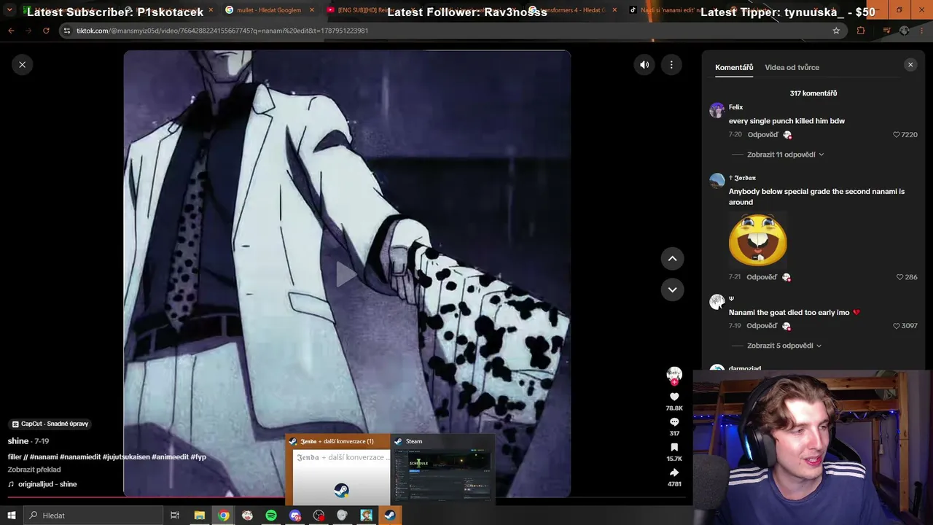Viewport: 933px width, 525px height.
Task: Mute the TikTok video sound
Action: [x=644, y=65]
